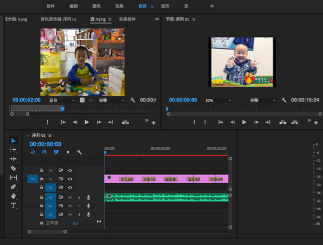Open the 效果控件 panel tab
The height and width of the screenshot is (245, 323).
tap(127, 19)
